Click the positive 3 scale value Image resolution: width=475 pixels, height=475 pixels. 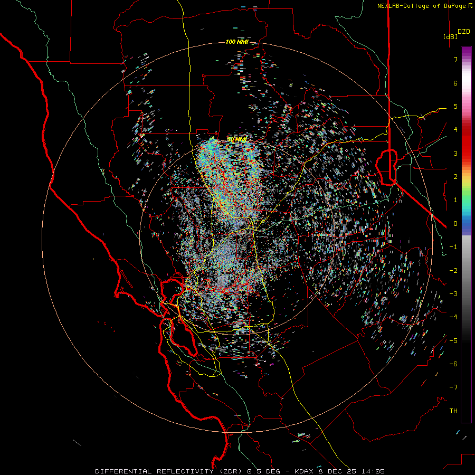pos(455,153)
